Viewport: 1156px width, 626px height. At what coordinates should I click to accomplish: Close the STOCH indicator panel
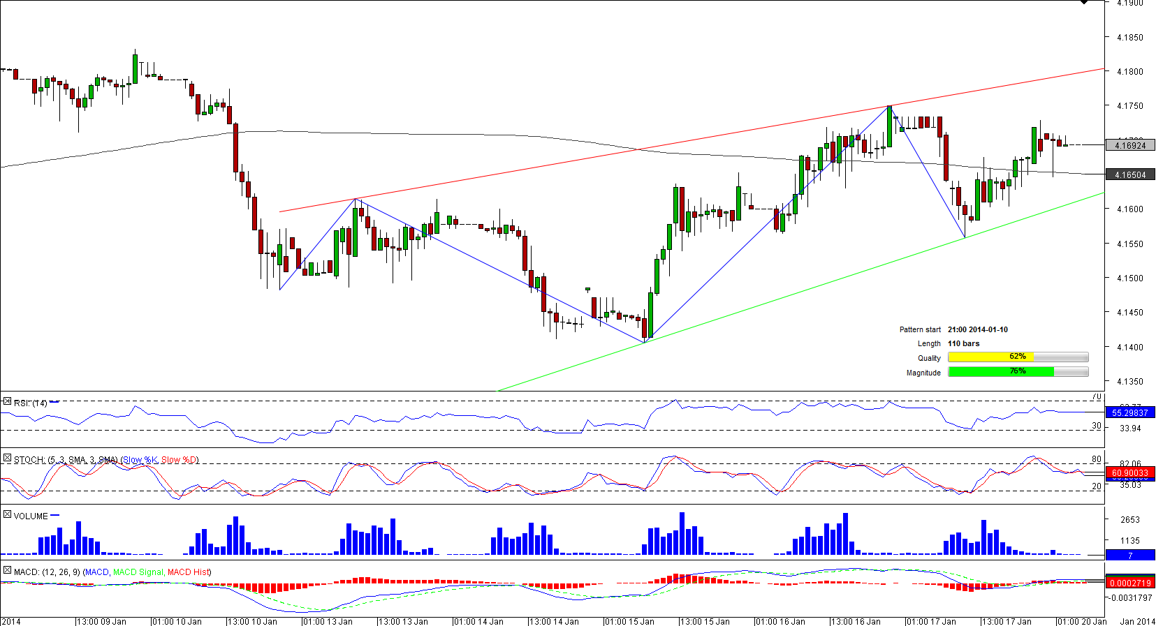[x=7, y=459]
